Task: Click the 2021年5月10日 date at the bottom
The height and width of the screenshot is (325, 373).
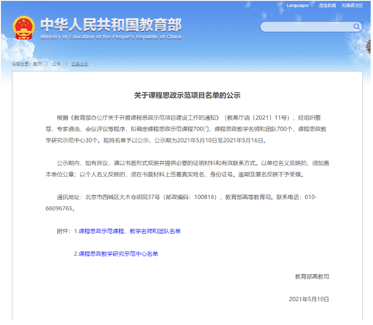Action: point(309,299)
